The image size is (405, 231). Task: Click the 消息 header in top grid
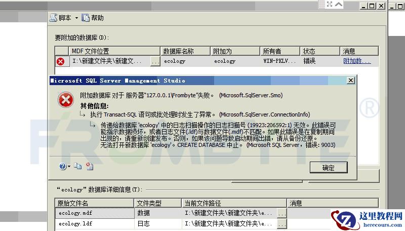pos(359,51)
